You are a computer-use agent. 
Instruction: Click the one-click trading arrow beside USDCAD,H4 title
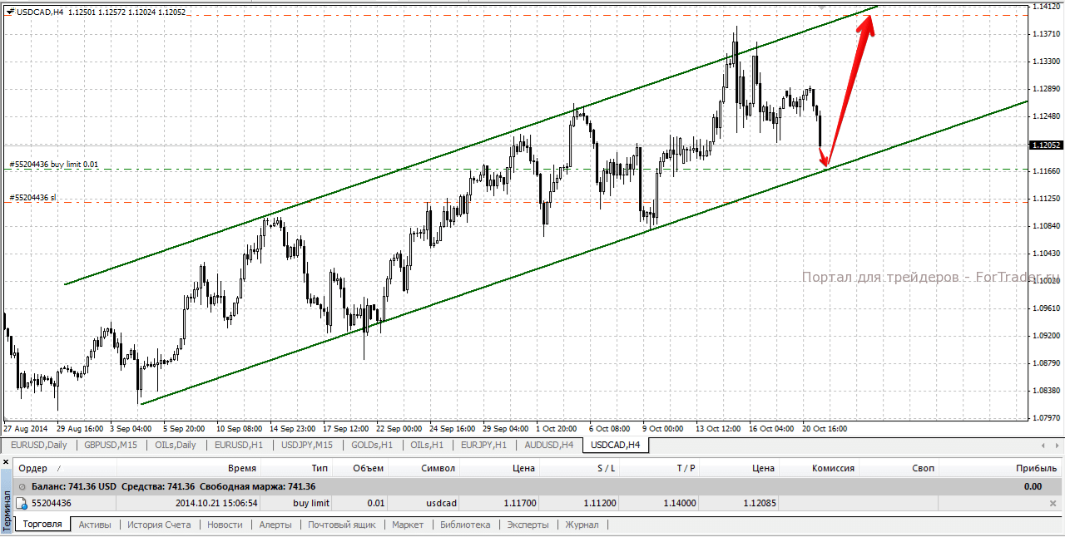(8, 12)
